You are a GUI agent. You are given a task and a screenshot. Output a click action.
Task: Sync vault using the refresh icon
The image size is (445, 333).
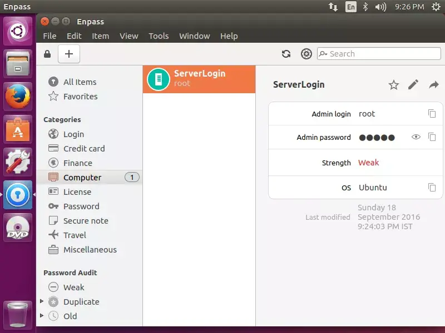pyautogui.click(x=286, y=54)
